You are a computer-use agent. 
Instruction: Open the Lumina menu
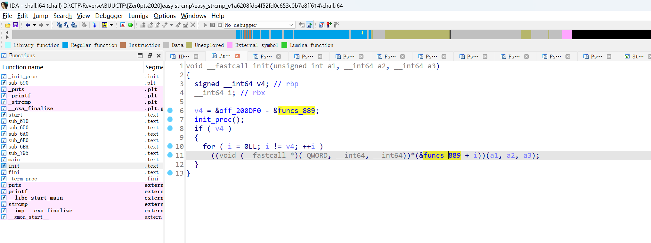coord(138,16)
